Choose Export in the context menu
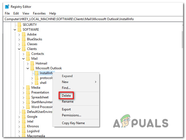The image size is (186, 140). (x=76, y=109)
